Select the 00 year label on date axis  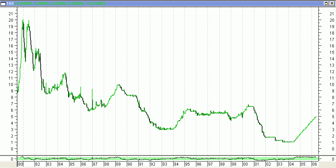(x=245, y=164)
